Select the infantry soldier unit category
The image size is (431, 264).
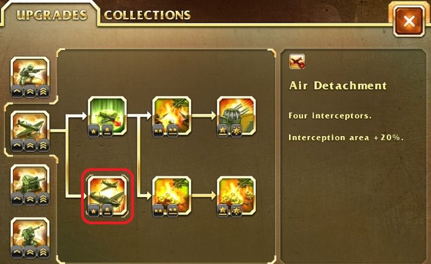coord(30,77)
